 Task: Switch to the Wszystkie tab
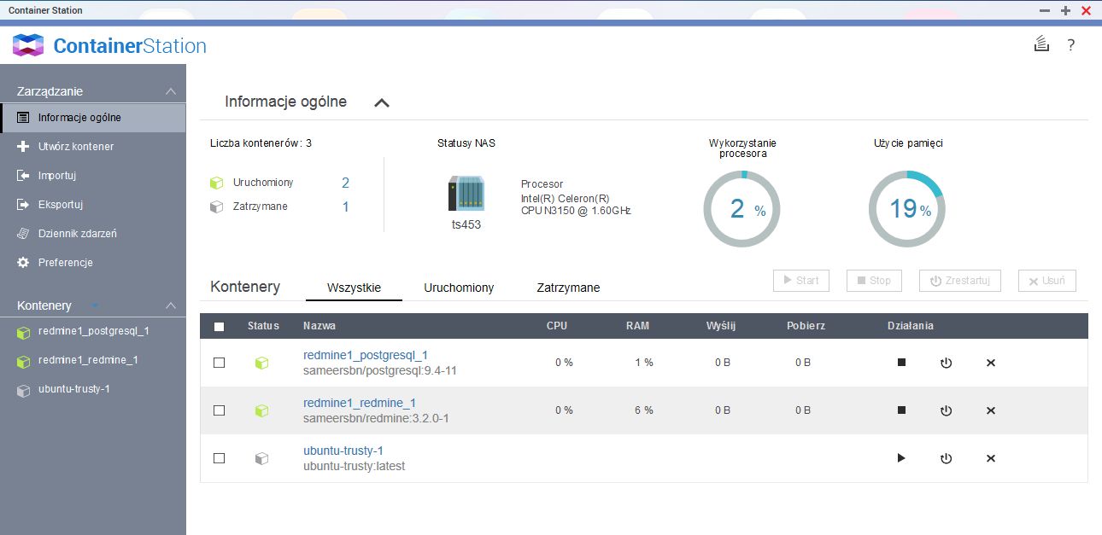[354, 288]
